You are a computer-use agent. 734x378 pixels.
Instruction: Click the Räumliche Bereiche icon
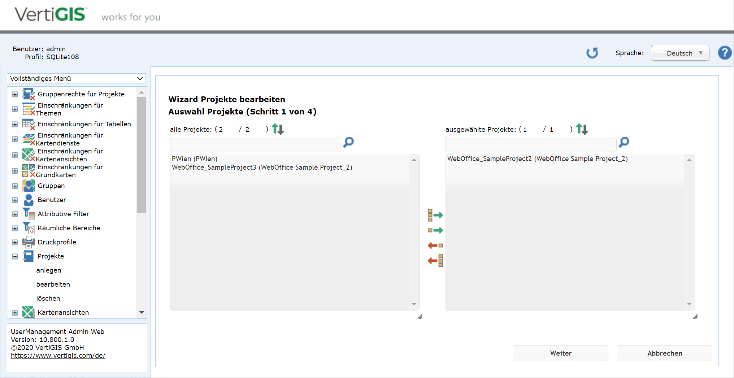pyautogui.click(x=29, y=228)
